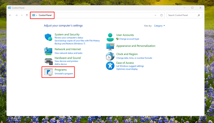The width and height of the screenshot is (214, 123).
Task: Click the search magnifier icon
Action: 199,15
